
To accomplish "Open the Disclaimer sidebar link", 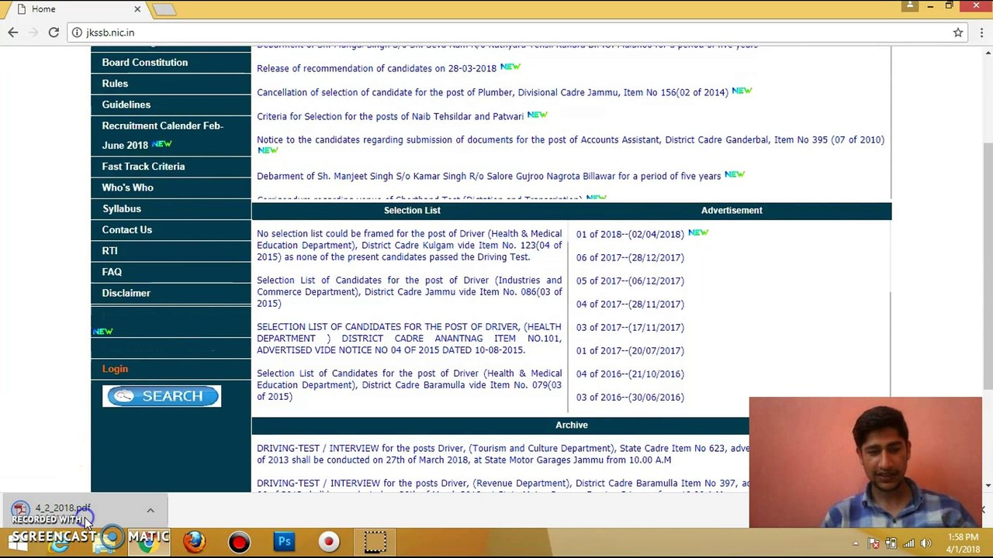I will coord(126,293).
